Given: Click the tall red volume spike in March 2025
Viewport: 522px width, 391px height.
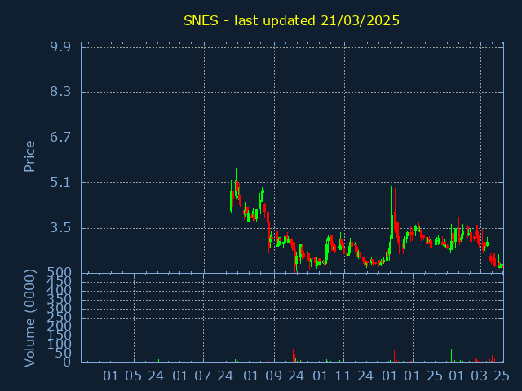Looking at the screenshot, I should click(x=493, y=335).
